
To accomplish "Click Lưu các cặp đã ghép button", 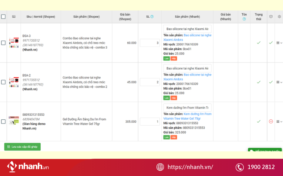I will tap(22, 147).
